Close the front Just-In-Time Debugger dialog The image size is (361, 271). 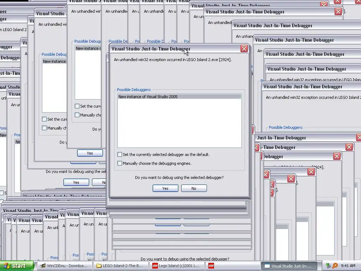(x=244, y=49)
